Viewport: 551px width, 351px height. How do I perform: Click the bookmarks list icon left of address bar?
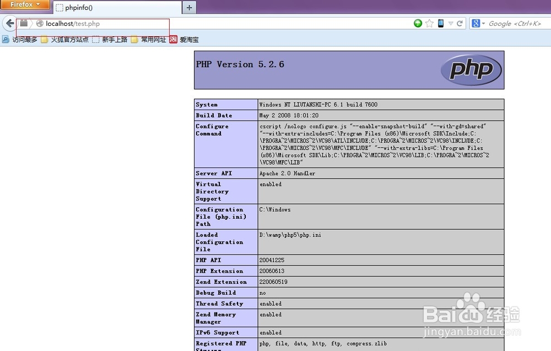[x=23, y=23]
